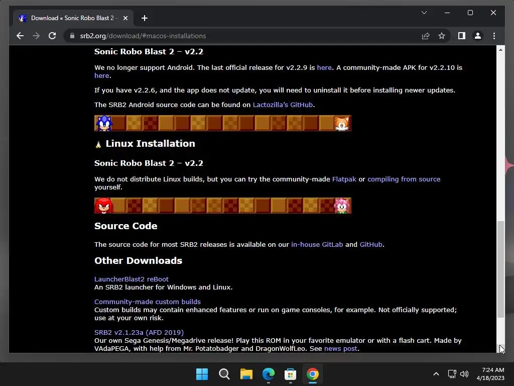Image resolution: width=514 pixels, height=386 pixels.
Task: Switch to Chrome in the taskbar
Action: (312, 374)
